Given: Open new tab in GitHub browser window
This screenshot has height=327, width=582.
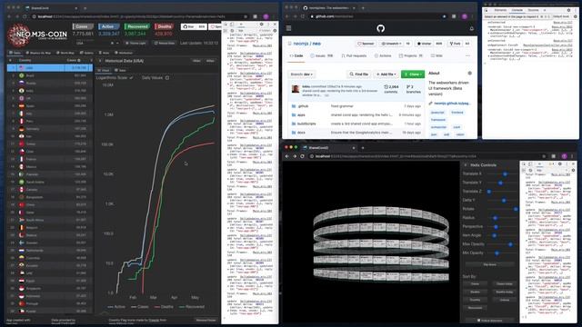Looking at the screenshot, I should pos(363,8).
